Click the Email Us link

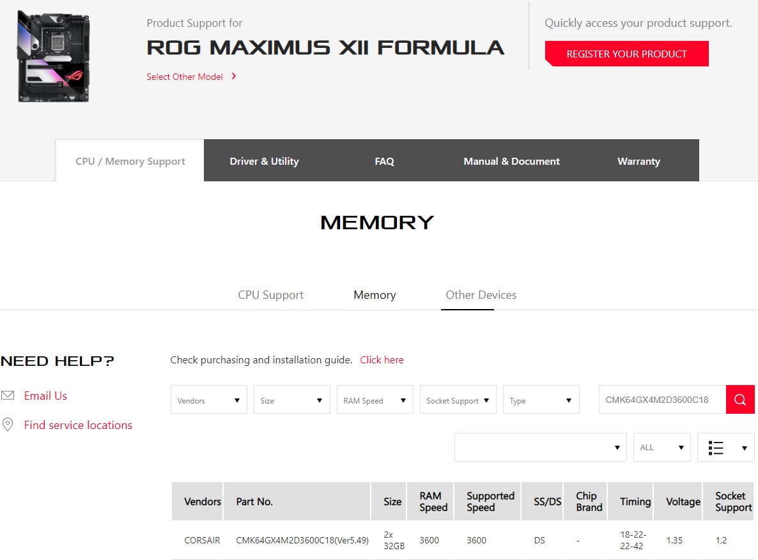pos(45,396)
